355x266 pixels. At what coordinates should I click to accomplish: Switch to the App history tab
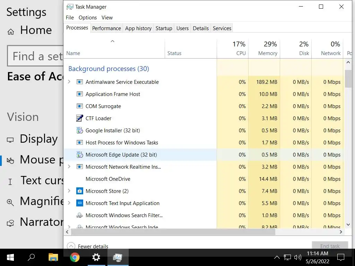[x=138, y=28]
